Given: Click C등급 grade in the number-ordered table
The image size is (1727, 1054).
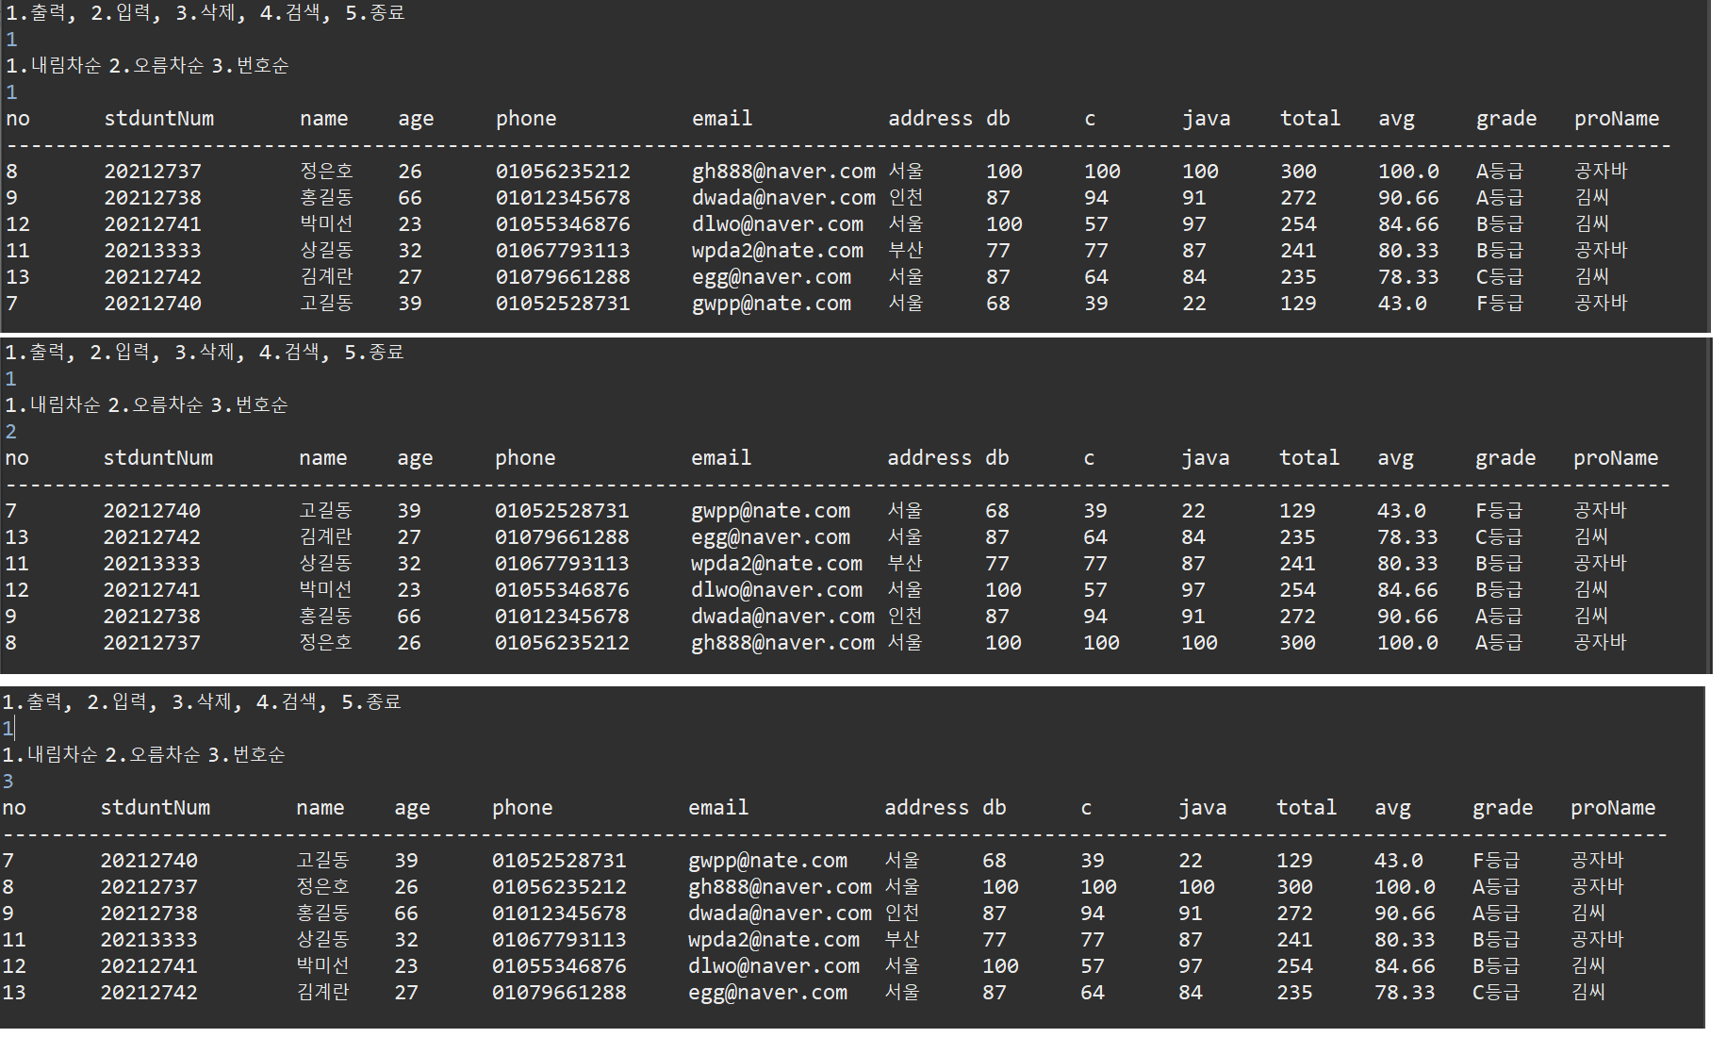Looking at the screenshot, I should (x=1495, y=993).
